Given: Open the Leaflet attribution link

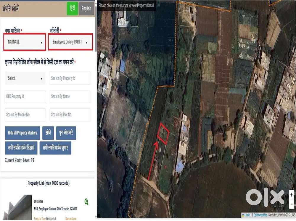Looking at the screenshot, I should pyautogui.click(x=247, y=215).
